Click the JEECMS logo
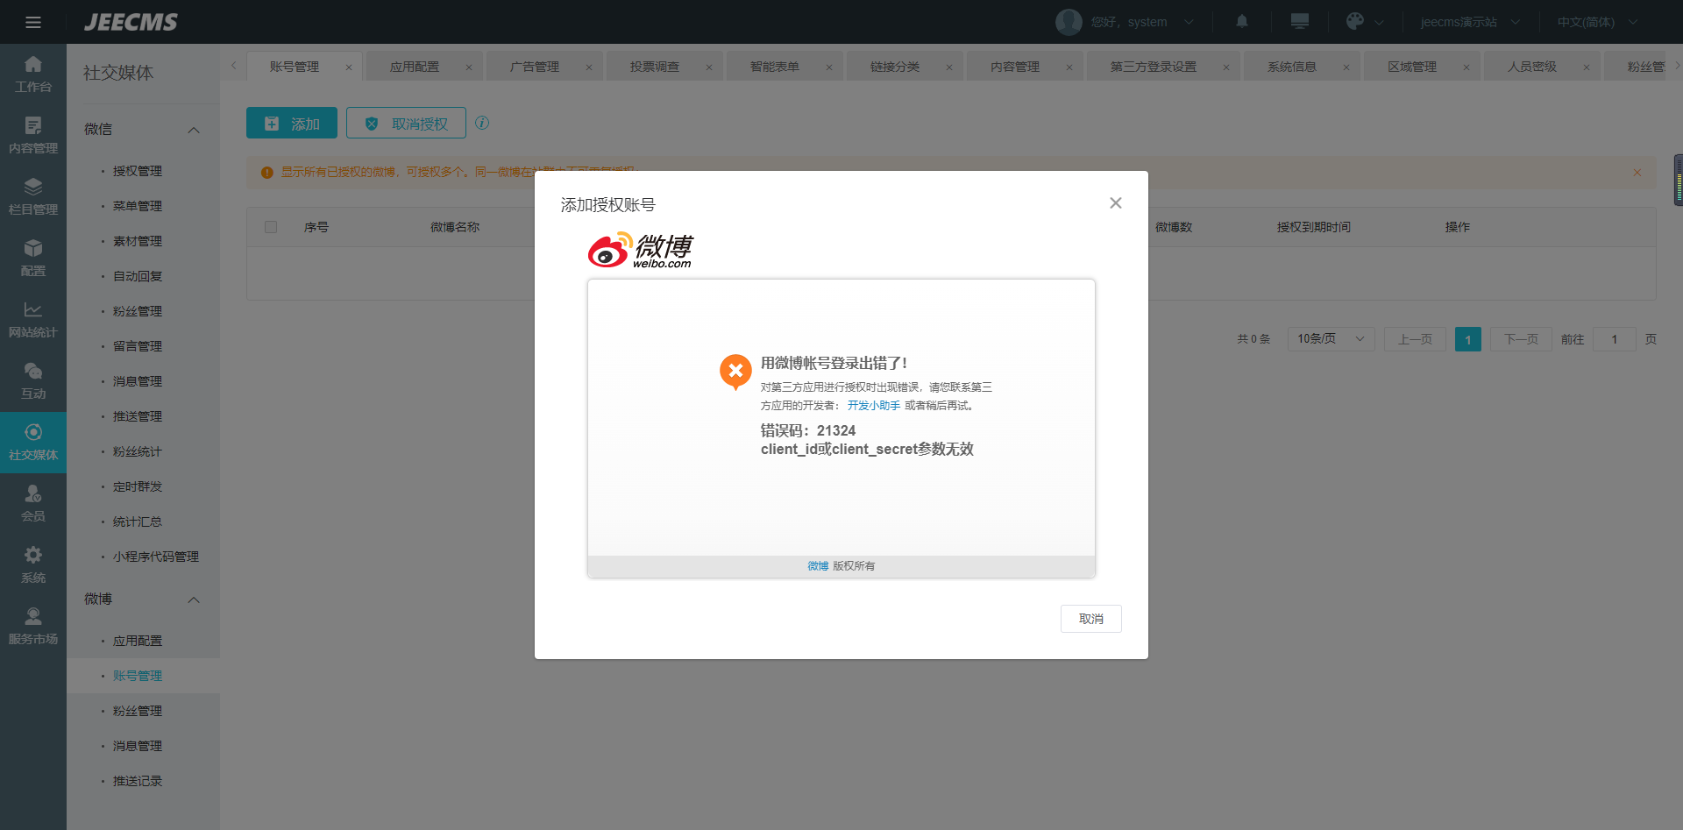The height and width of the screenshot is (830, 1683). coord(131,22)
